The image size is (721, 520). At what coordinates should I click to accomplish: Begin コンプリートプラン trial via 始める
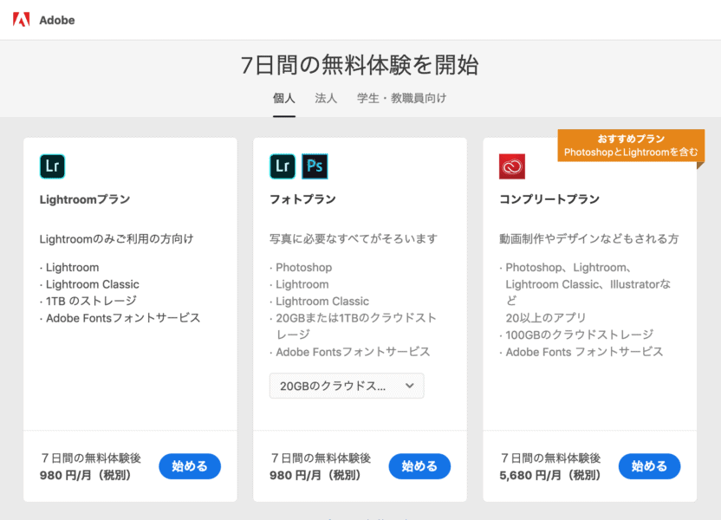(x=649, y=466)
